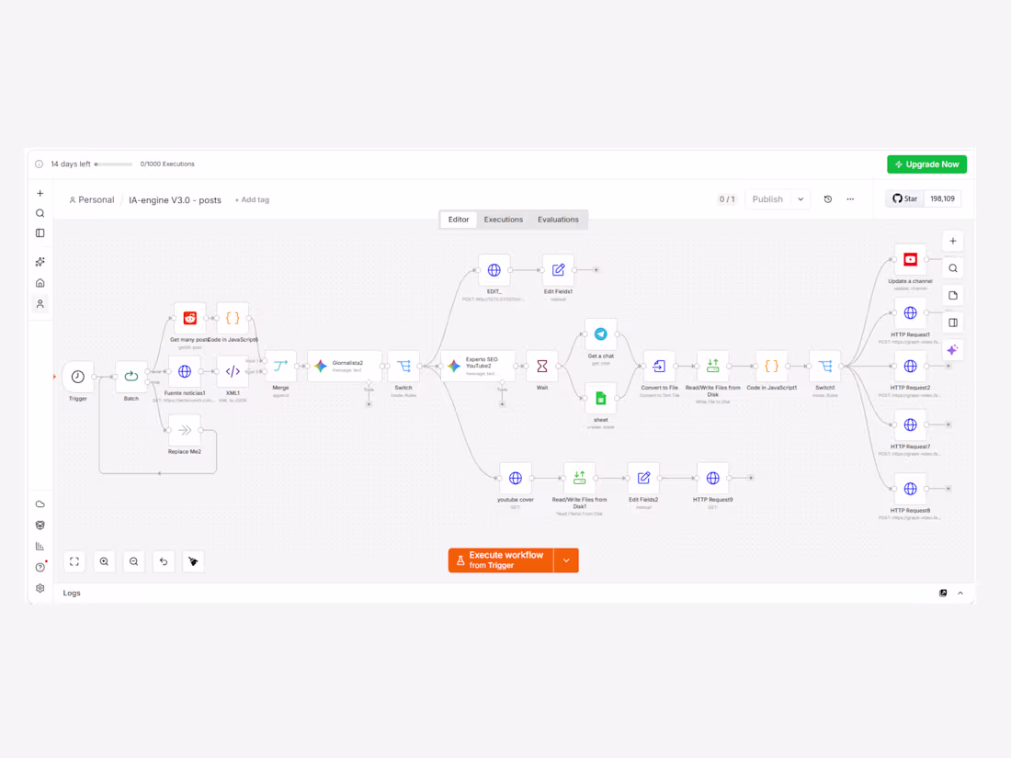Open the HTTP Request8 node

pos(910,489)
